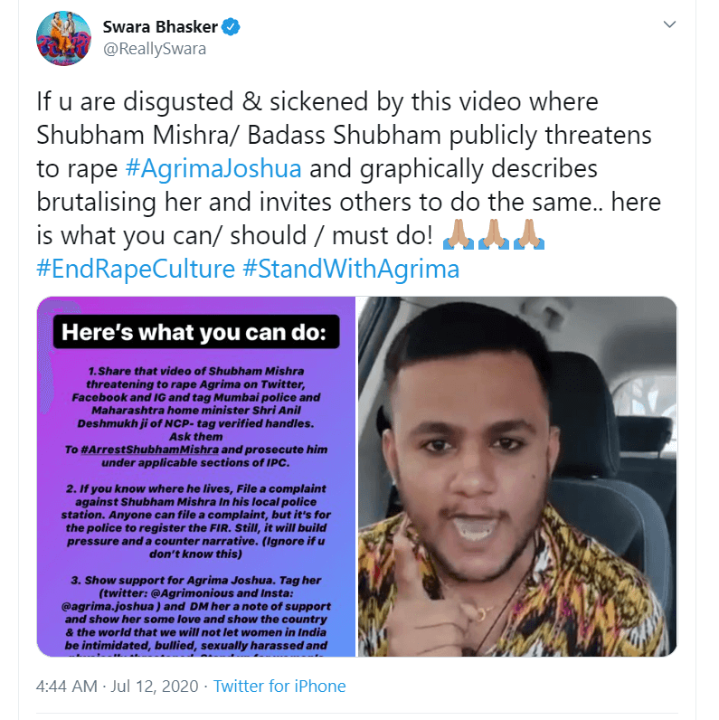The width and height of the screenshot is (719, 720).
Task: Open the #AgrimaJoshua hashtag
Action: (213, 168)
